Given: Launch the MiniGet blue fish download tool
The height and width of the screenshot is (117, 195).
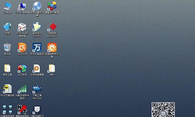Looking at the screenshot, I should 37,89.
